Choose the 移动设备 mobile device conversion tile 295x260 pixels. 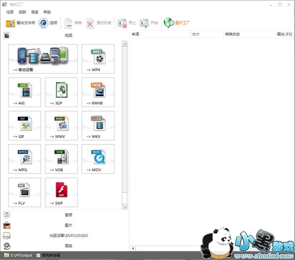pos(43,59)
